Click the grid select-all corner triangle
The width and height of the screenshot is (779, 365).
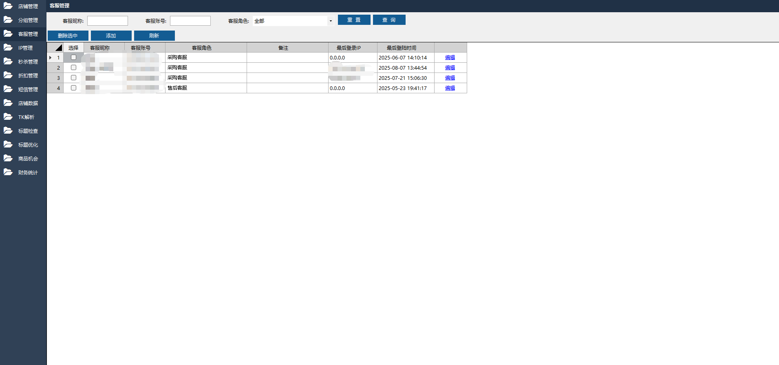pyautogui.click(x=58, y=48)
